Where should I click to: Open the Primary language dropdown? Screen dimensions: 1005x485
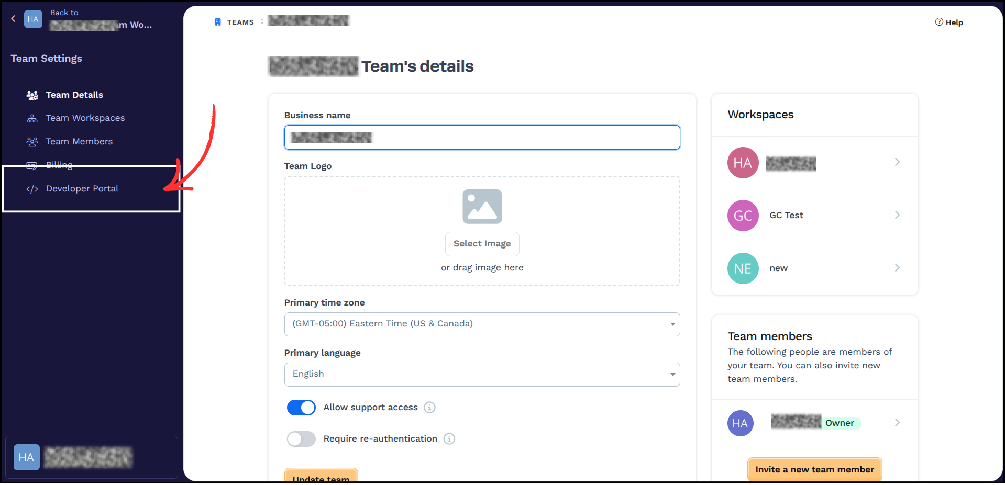point(481,374)
